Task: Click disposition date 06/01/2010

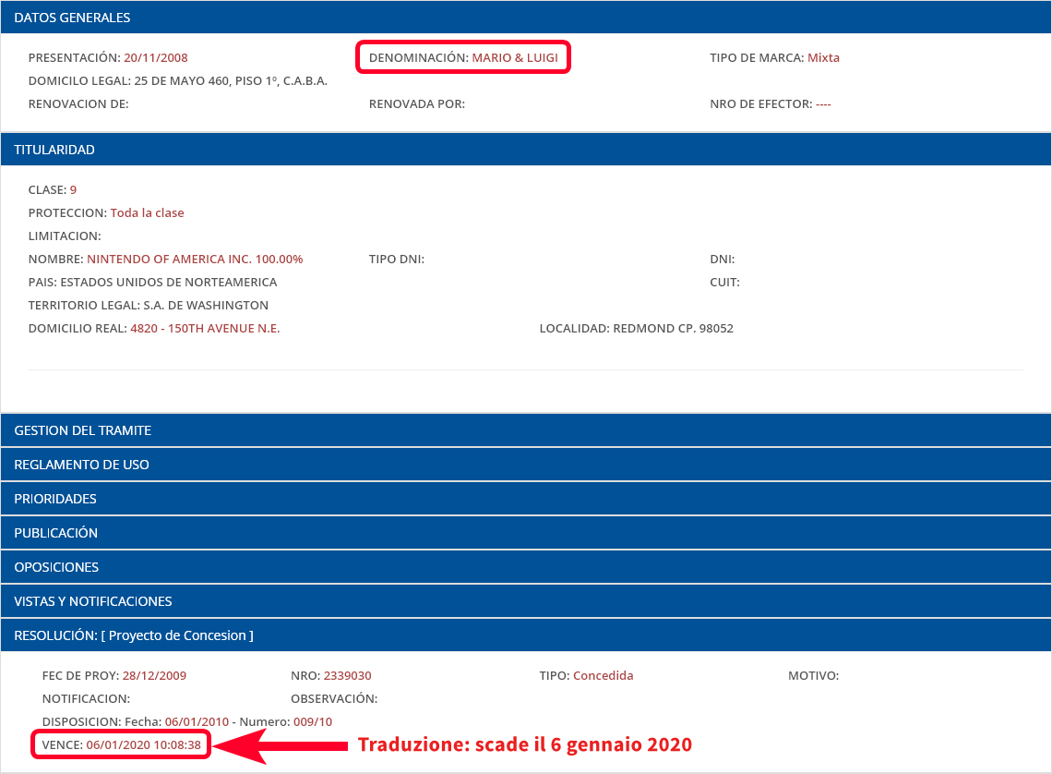Action: [x=197, y=722]
